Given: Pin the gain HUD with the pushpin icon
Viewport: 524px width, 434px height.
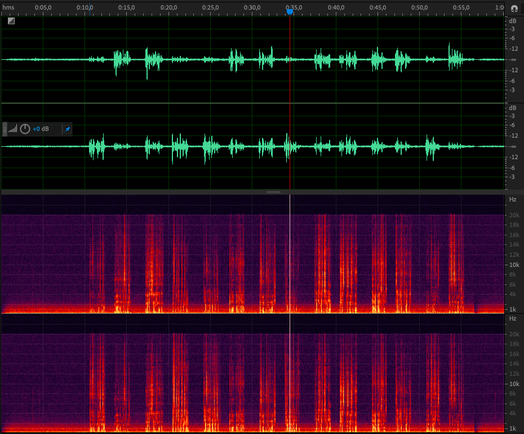Looking at the screenshot, I should coord(67,129).
